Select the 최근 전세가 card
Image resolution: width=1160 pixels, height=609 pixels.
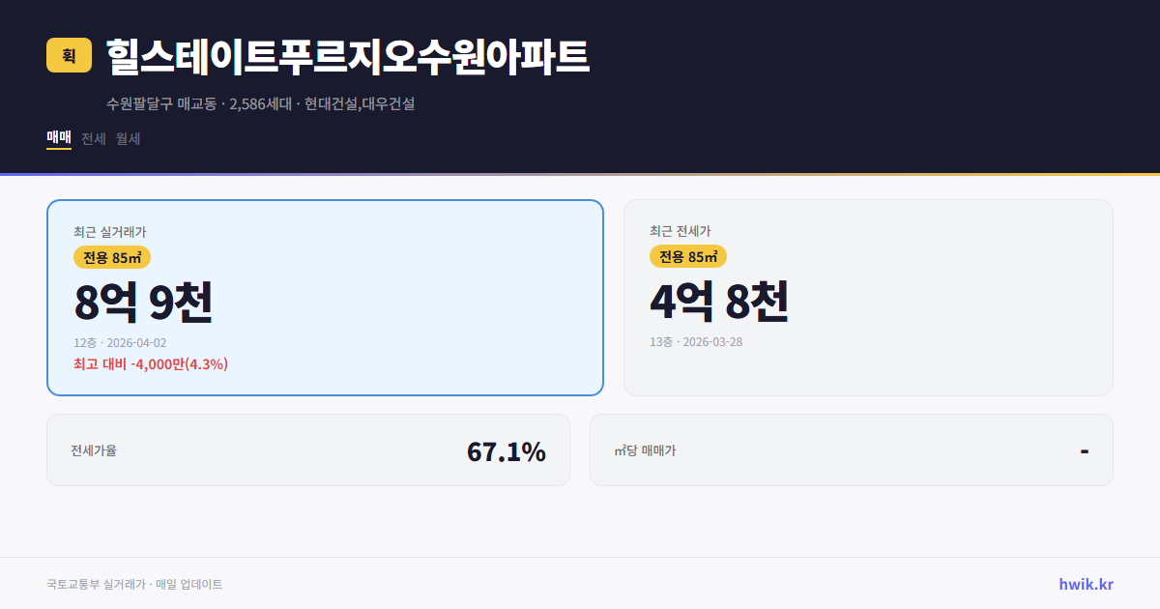click(868, 297)
